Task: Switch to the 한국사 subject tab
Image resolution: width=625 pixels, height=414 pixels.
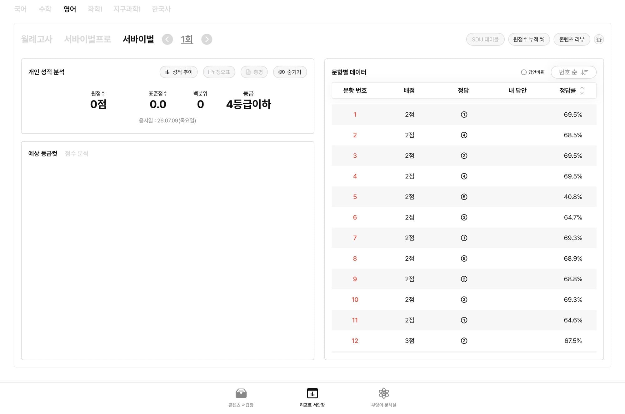Action: [161, 9]
